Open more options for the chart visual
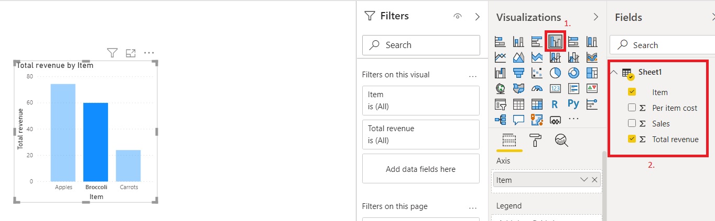The height and width of the screenshot is (221, 715). point(149,53)
